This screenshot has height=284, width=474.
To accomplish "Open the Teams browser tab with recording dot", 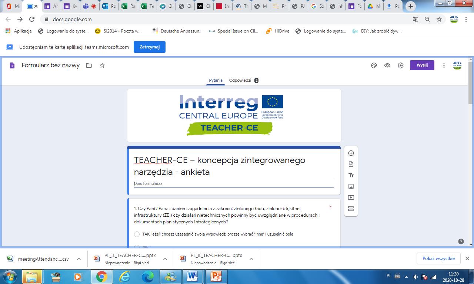I will [x=89, y=6].
